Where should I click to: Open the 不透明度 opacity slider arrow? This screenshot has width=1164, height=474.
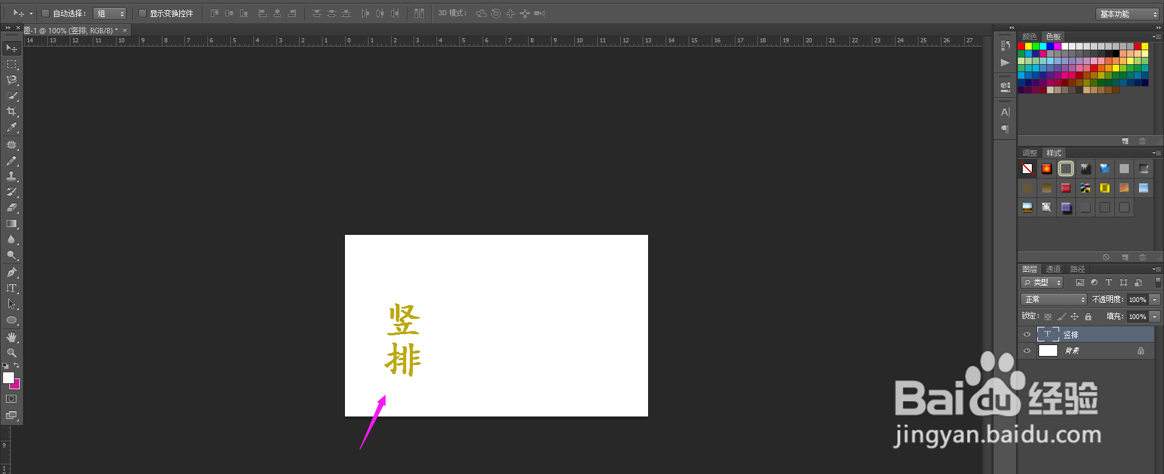tap(1155, 300)
